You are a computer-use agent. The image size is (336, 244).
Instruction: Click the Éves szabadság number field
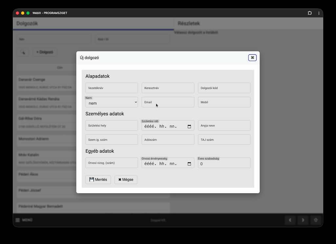point(224,164)
